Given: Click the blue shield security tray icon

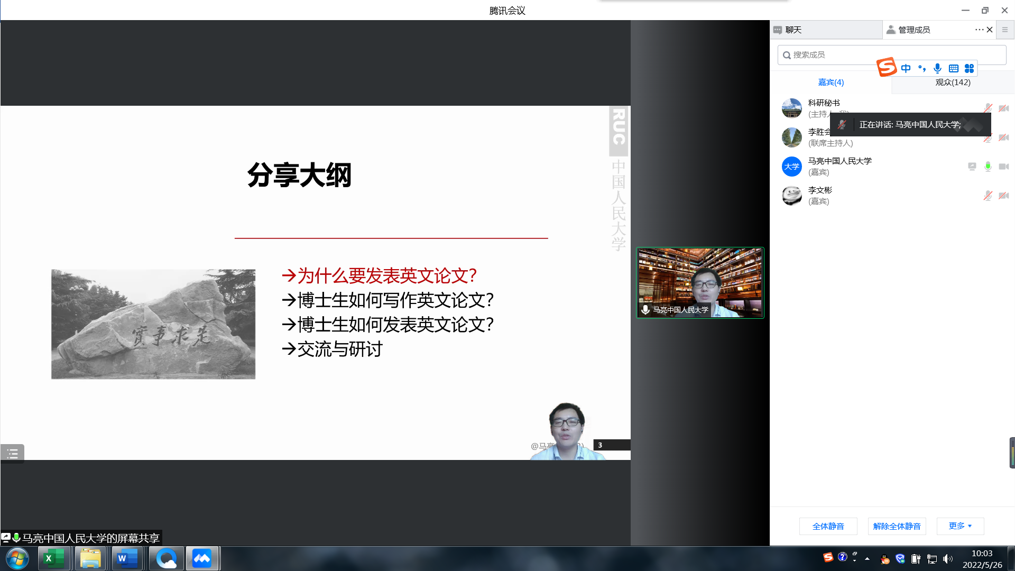Looking at the screenshot, I should click(x=900, y=559).
